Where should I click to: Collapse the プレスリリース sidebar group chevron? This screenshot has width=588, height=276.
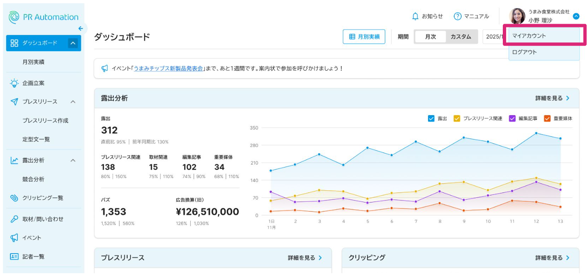(x=73, y=102)
